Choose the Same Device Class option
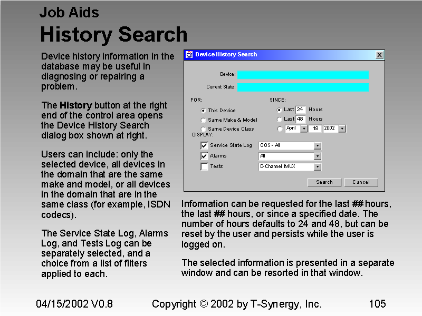Screen dimensions: 422x316 coord(203,128)
